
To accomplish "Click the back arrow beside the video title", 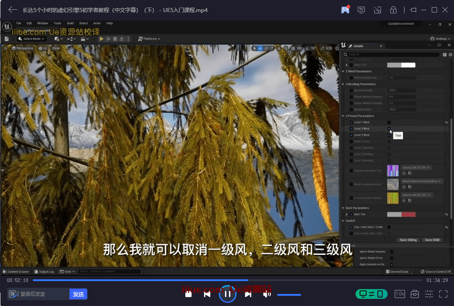I will [12, 10].
